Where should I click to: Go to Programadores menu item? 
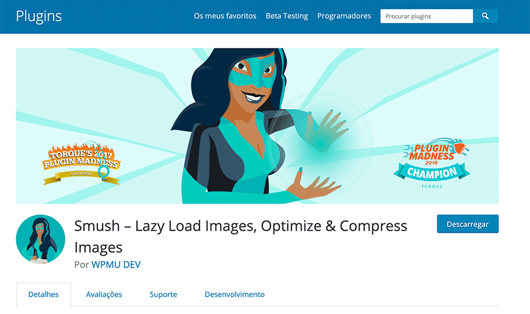pos(344,16)
